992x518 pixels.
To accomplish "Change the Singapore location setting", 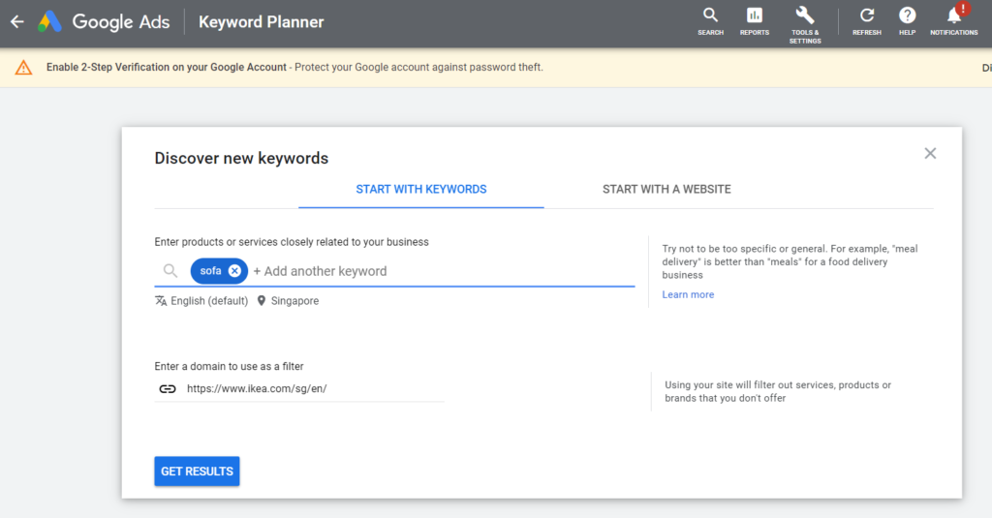I will [288, 301].
